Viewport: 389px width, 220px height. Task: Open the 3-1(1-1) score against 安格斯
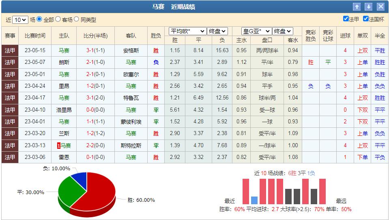[95, 51]
